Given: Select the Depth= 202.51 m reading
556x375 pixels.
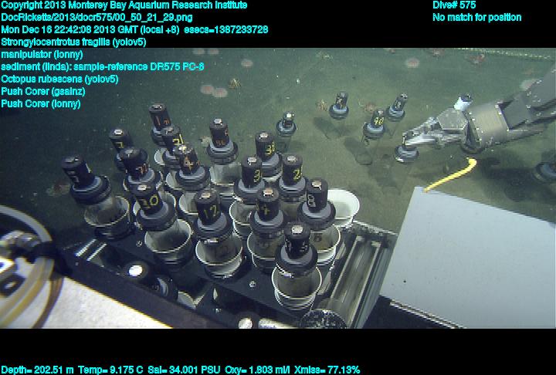Looking at the screenshot, I should point(38,370).
